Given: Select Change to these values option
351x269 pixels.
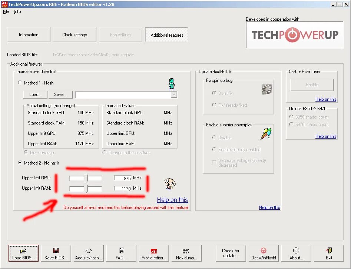Looking at the screenshot, I should pos(104,152).
